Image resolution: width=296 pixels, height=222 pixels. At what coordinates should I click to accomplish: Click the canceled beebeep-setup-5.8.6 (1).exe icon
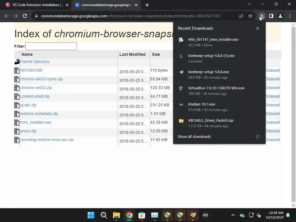(181, 56)
